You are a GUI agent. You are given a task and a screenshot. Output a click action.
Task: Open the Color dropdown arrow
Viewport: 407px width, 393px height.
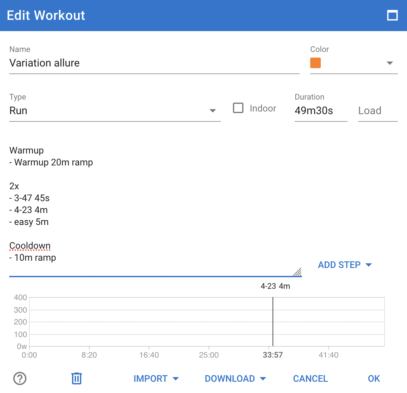tap(390, 63)
